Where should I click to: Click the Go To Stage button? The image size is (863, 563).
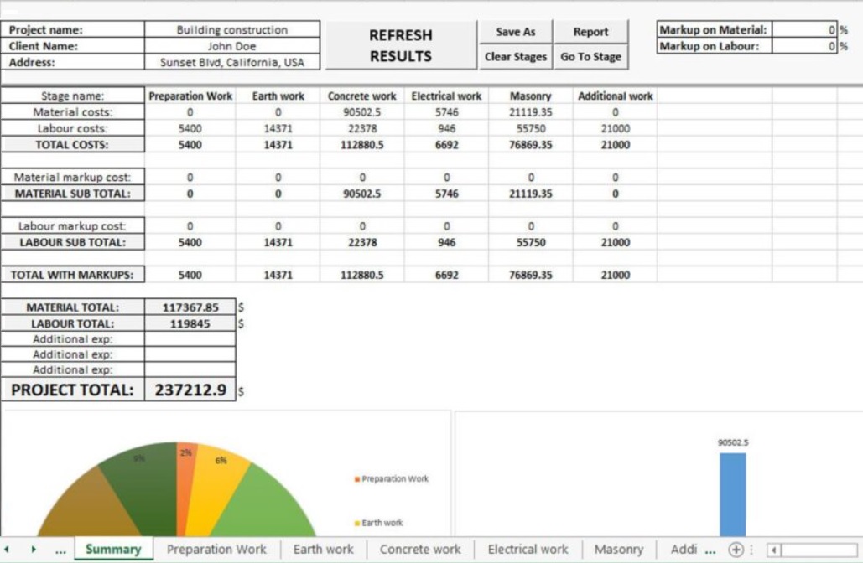pos(590,57)
